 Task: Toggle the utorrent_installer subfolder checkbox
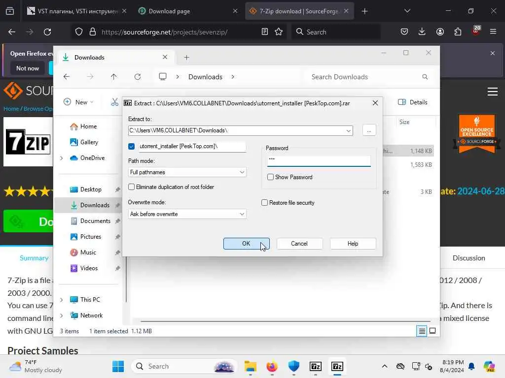[x=131, y=146]
